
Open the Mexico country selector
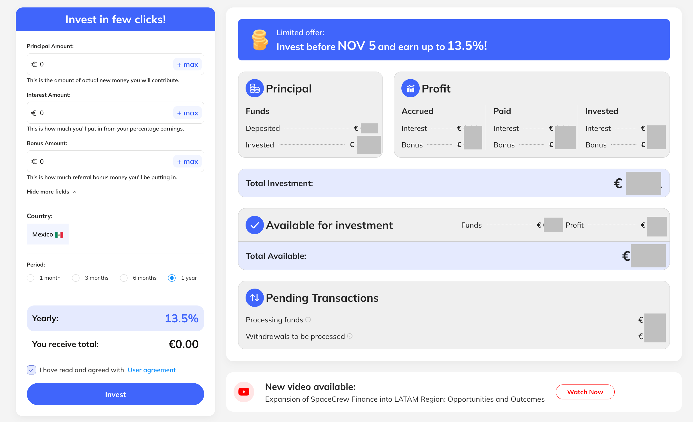(48, 234)
